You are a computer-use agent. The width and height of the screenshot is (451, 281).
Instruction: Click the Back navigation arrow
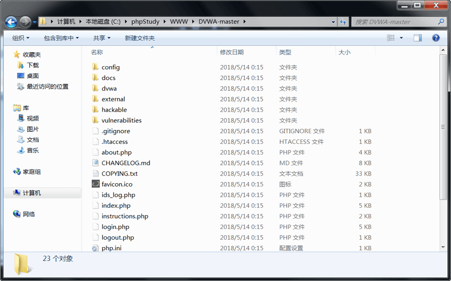(x=11, y=22)
